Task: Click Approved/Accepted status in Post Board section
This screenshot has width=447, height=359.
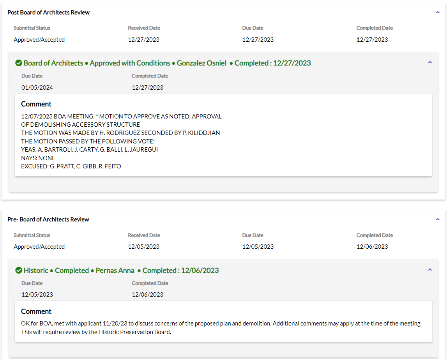Action: point(39,40)
